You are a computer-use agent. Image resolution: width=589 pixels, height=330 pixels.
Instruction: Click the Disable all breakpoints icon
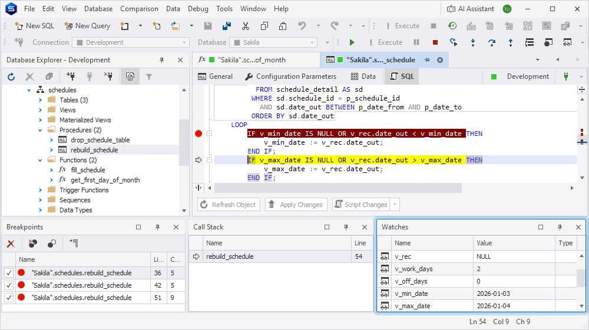(x=52, y=244)
